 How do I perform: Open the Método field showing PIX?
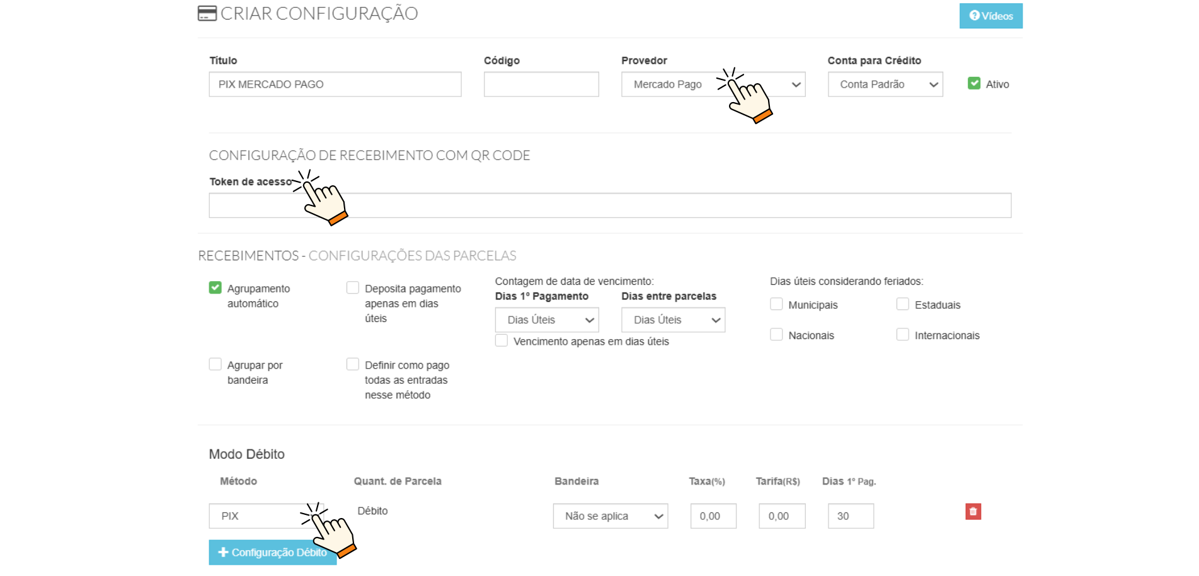267,516
